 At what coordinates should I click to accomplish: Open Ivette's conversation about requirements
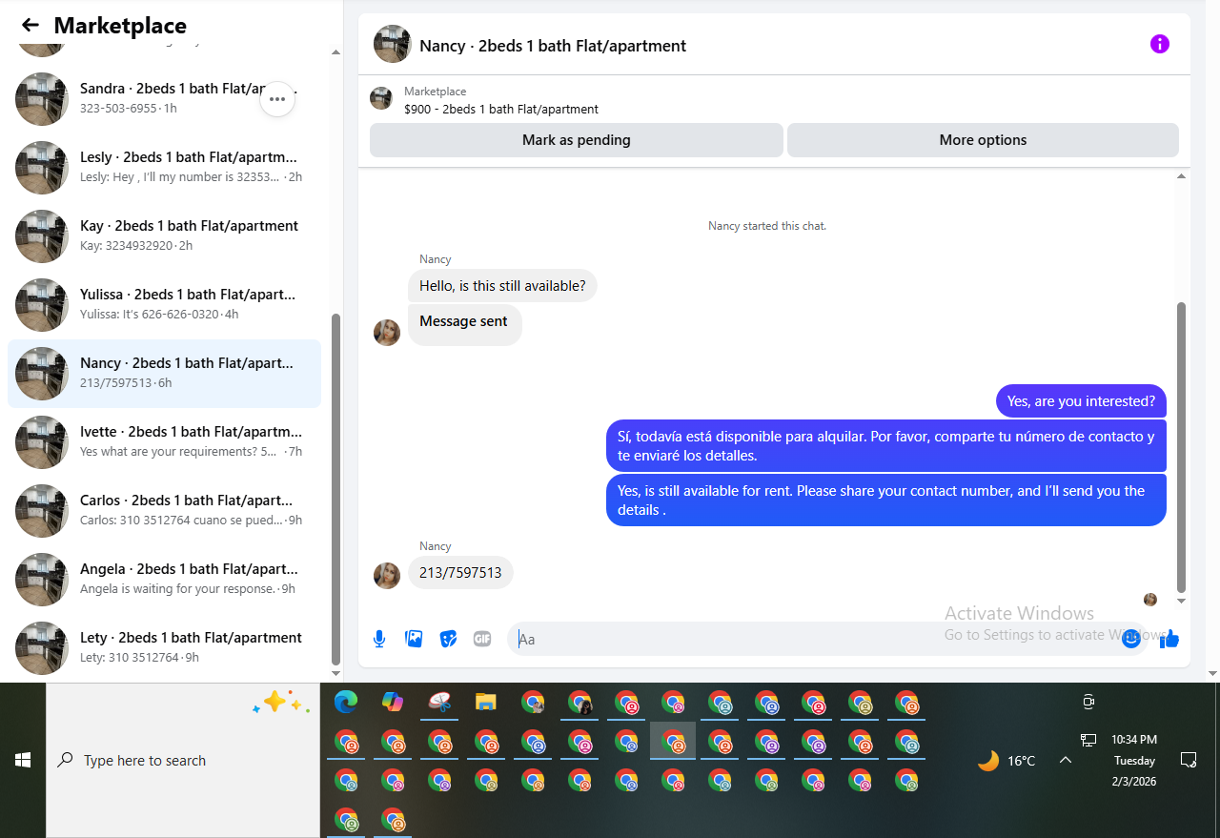[x=164, y=441]
